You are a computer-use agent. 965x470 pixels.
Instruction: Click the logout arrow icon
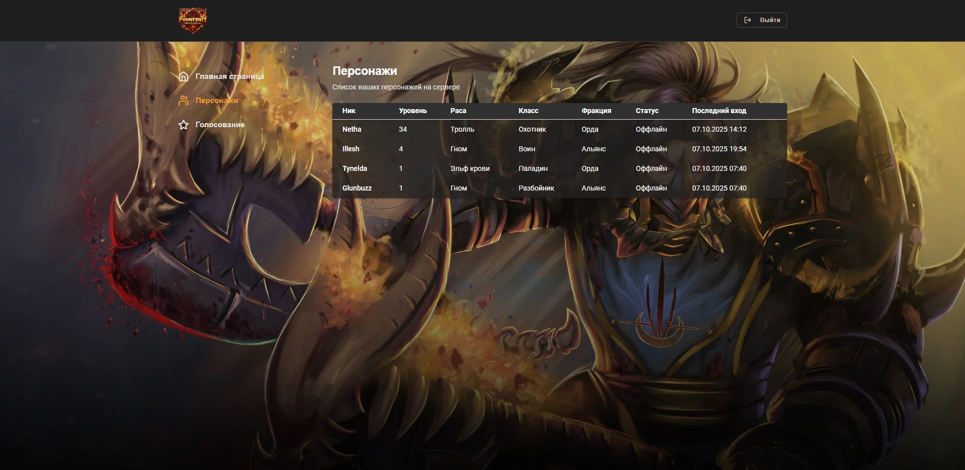748,20
